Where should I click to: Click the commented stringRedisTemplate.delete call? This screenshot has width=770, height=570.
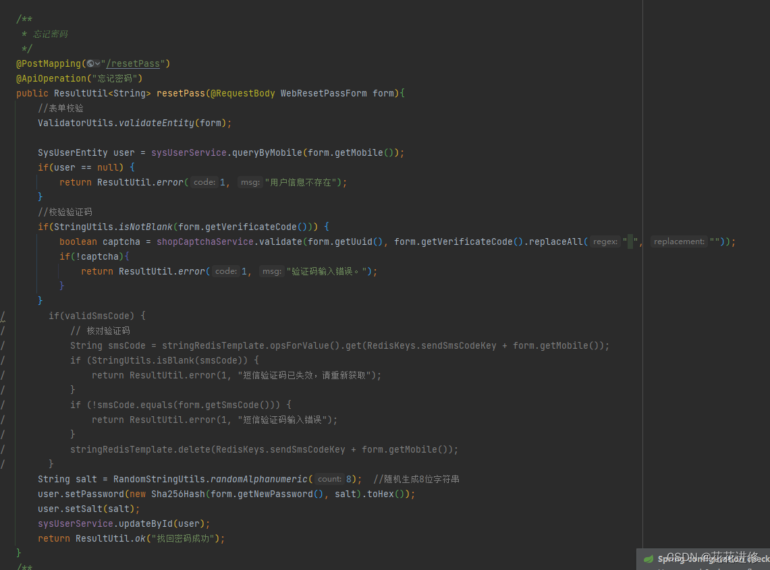click(264, 450)
